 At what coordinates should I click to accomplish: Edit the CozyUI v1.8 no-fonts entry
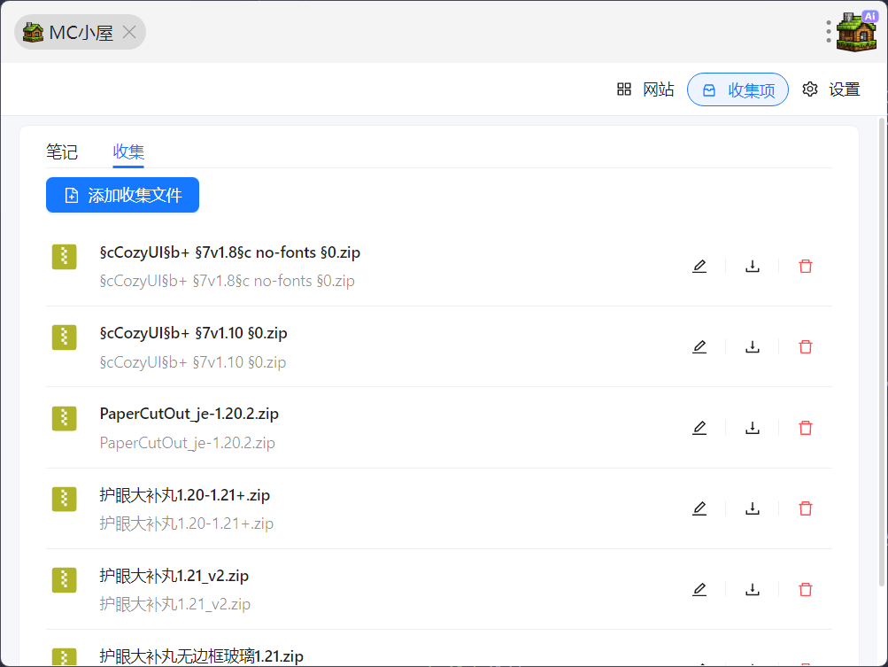[x=699, y=266]
